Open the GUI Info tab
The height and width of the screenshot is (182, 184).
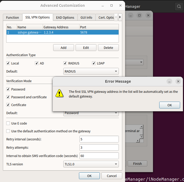pyautogui.click(x=86, y=17)
